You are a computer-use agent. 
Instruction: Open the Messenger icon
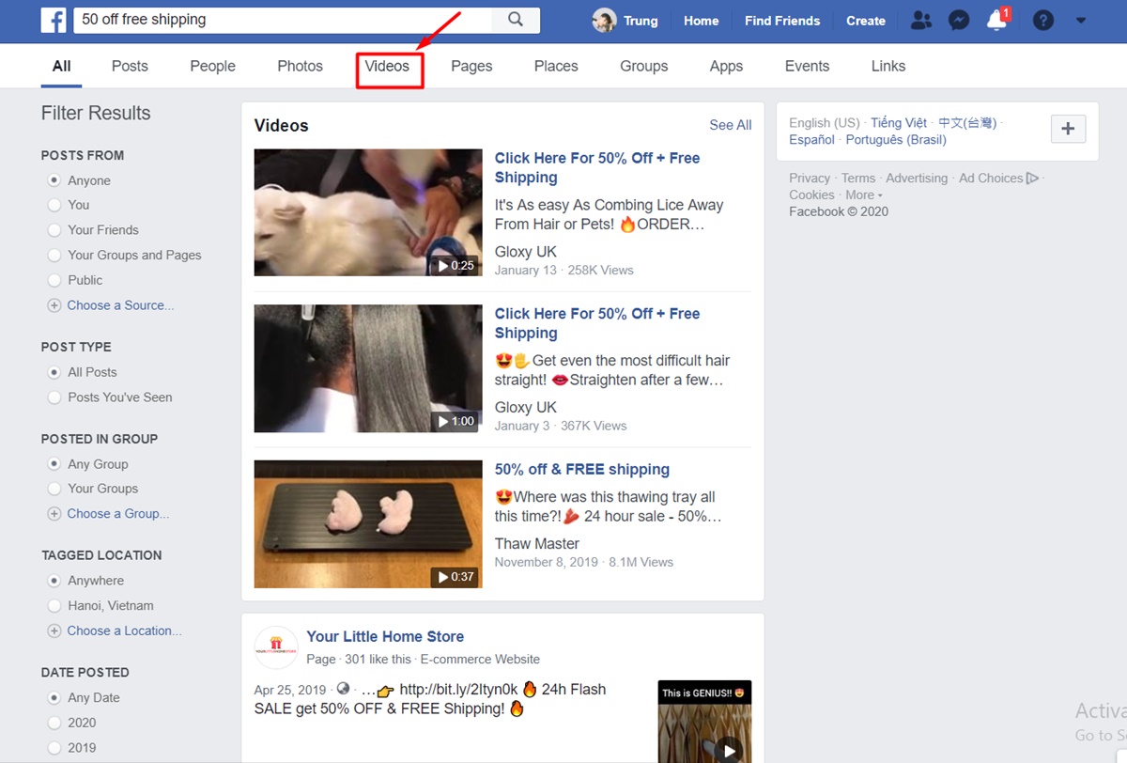tap(959, 21)
